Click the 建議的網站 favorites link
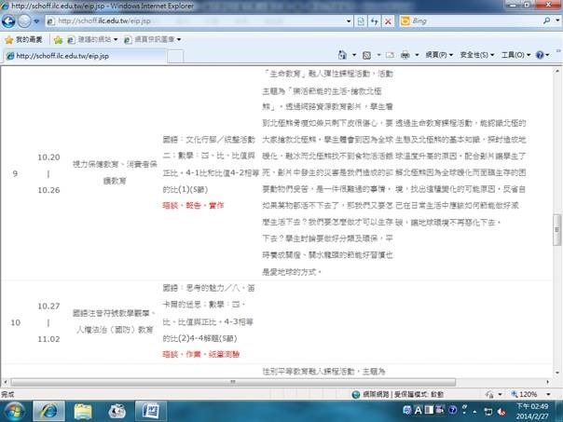The image size is (563, 422). click(x=87, y=39)
